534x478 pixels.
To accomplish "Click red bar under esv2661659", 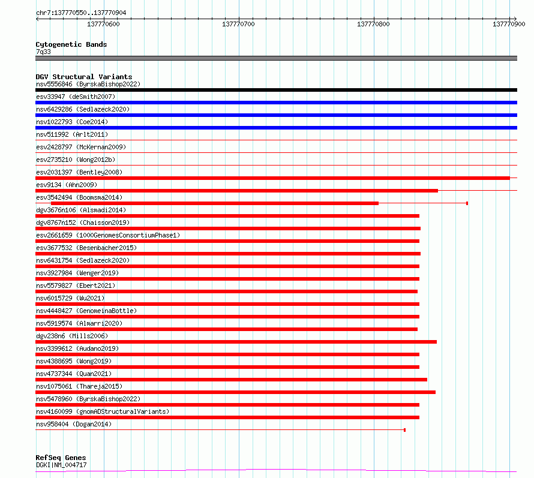I will pos(227,241).
